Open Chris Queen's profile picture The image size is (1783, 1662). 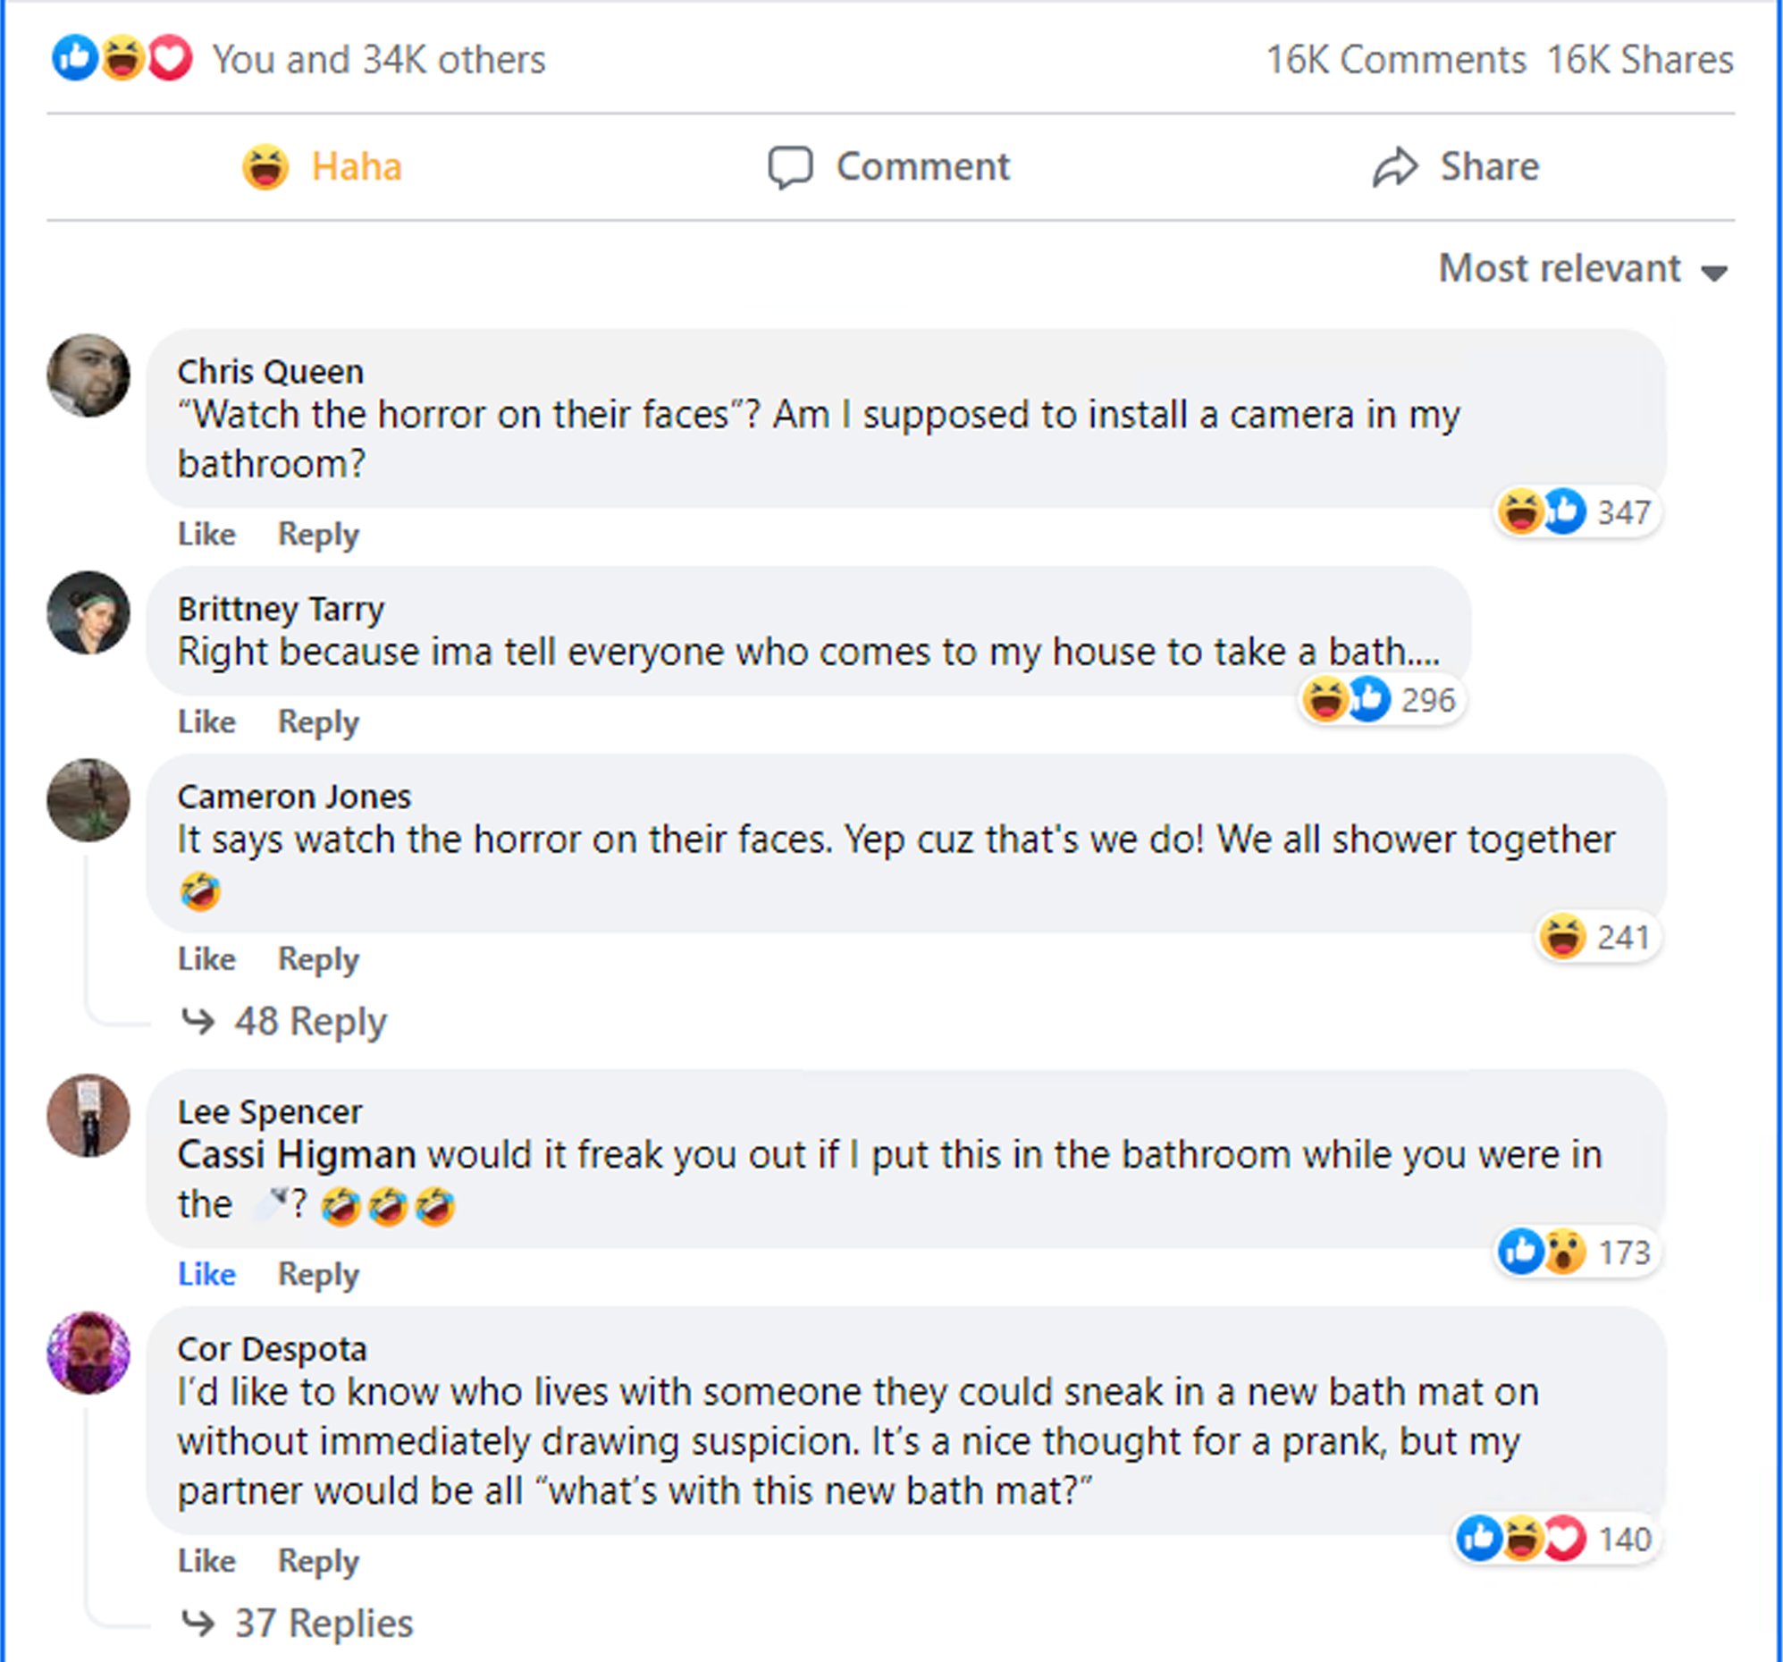click(x=88, y=375)
